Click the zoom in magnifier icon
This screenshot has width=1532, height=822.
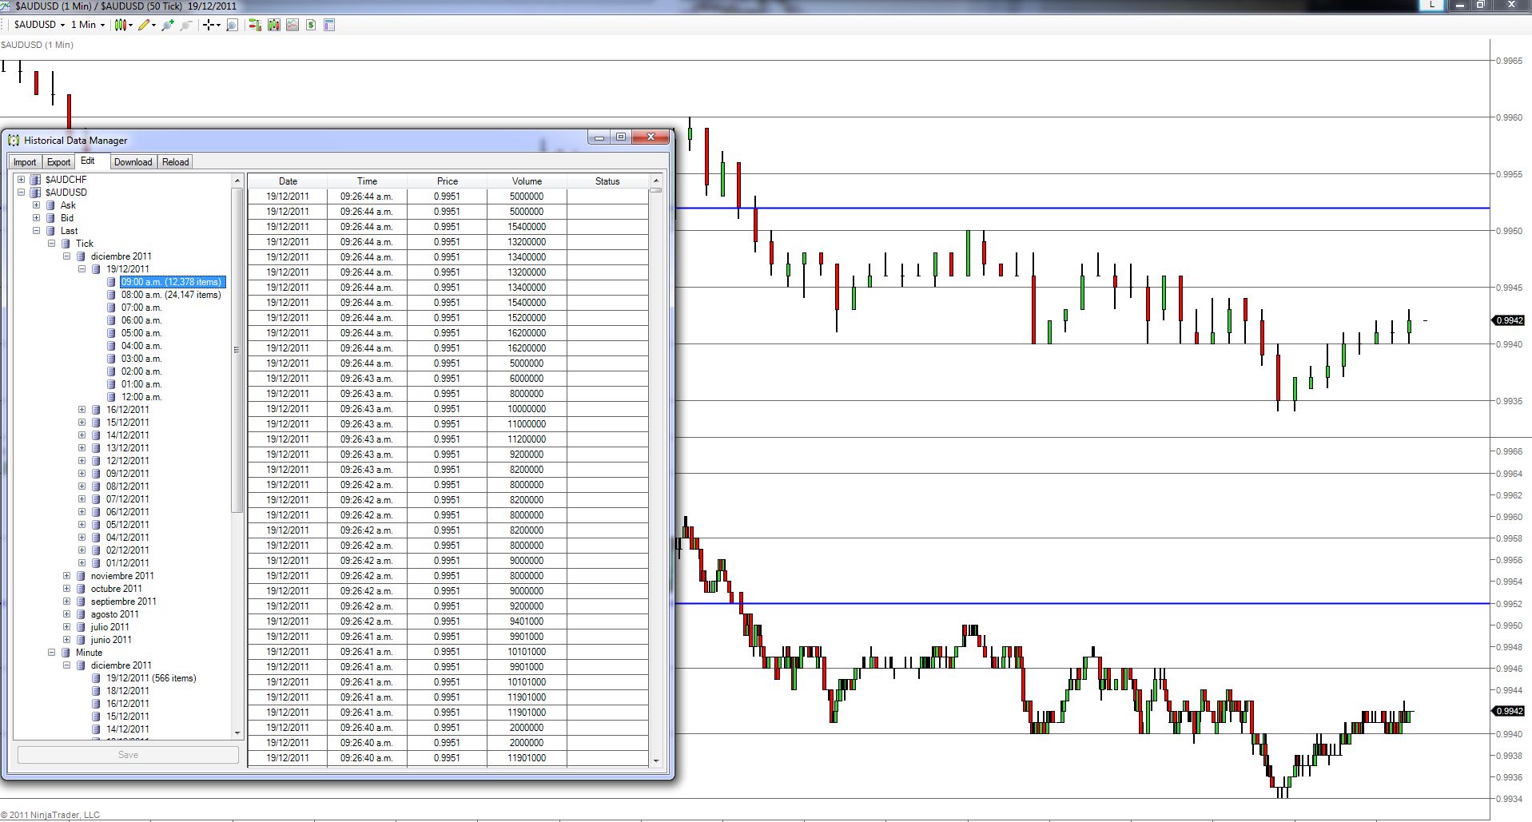point(168,25)
